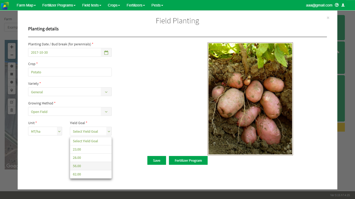Select the polygon drawing tool on map
Screen dimensions: 355x199
tap(12, 66)
